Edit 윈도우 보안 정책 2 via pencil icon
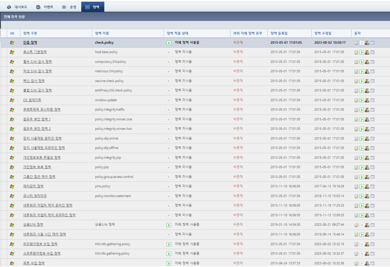The image size is (390, 267). (x=356, y=129)
